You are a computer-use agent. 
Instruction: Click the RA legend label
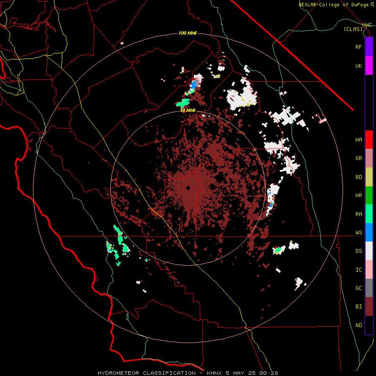tap(359, 214)
